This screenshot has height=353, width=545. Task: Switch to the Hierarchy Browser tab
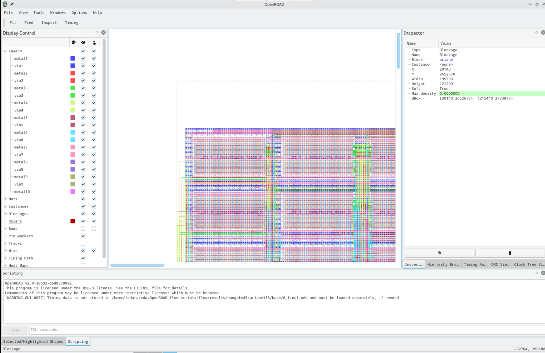(x=442, y=264)
